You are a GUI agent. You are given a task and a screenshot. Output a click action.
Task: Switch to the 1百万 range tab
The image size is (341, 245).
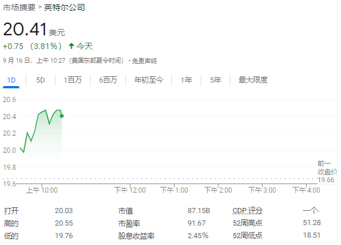pos(72,80)
